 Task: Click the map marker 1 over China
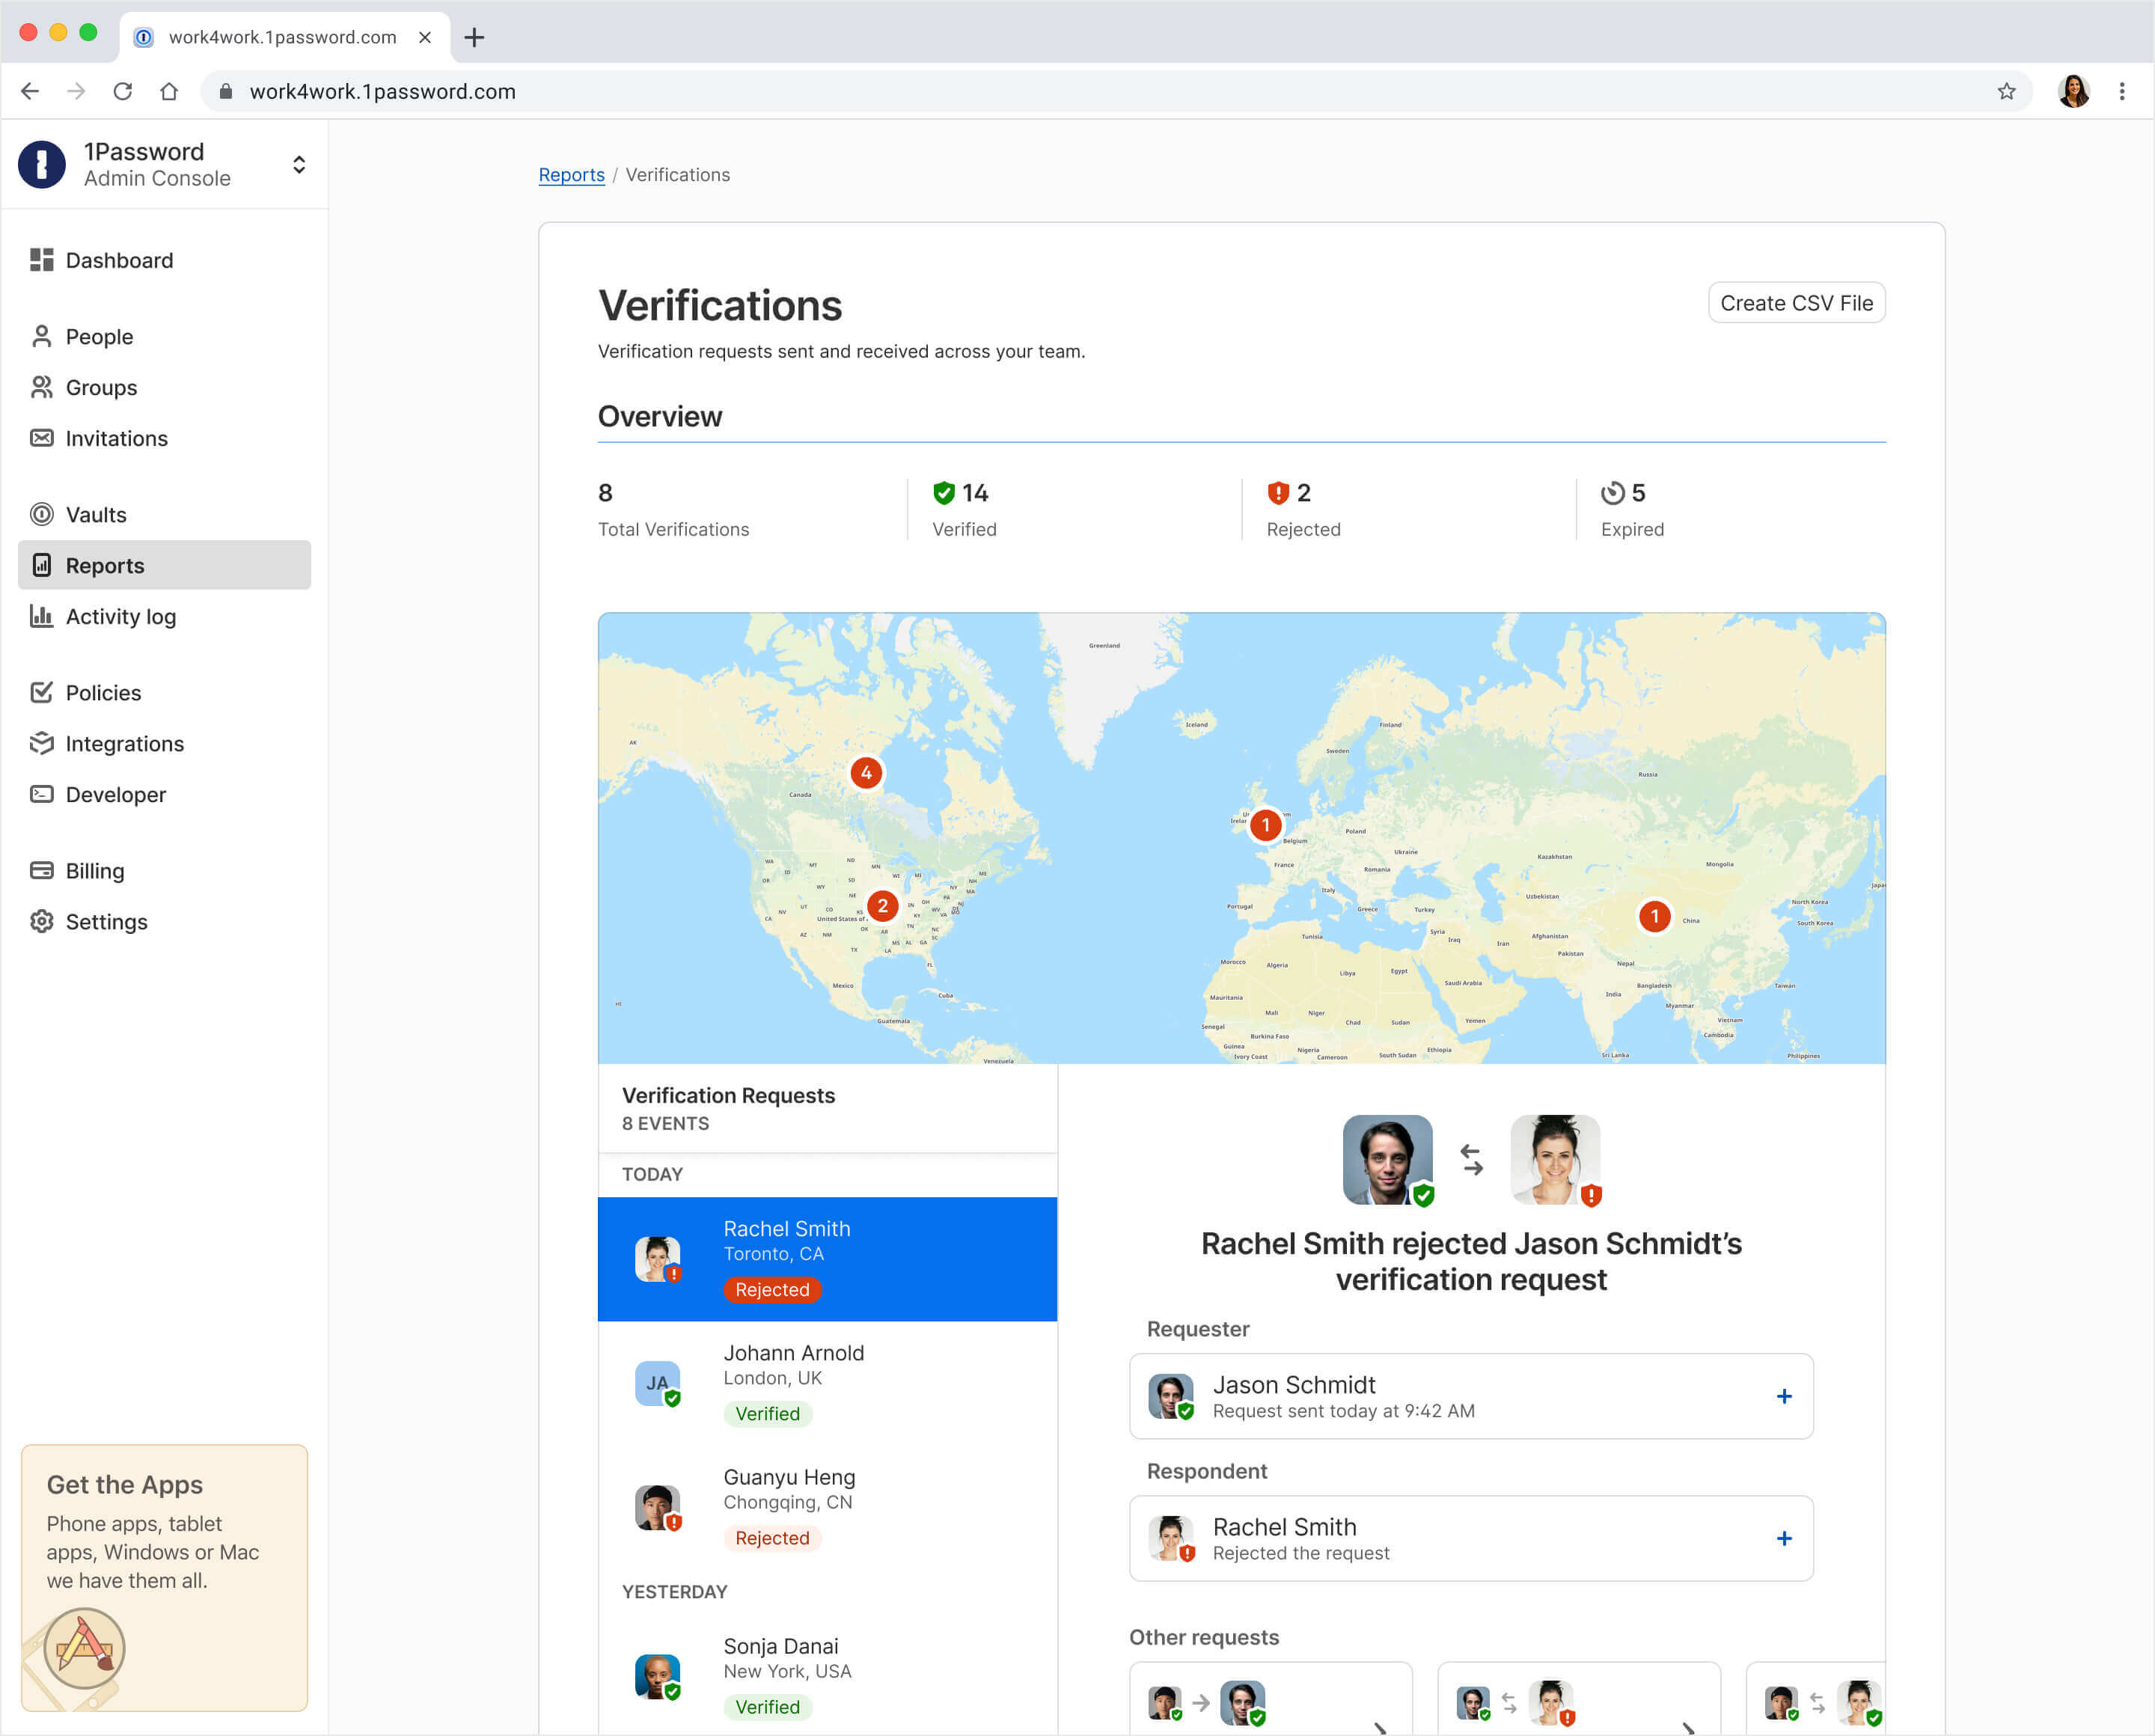point(1655,916)
